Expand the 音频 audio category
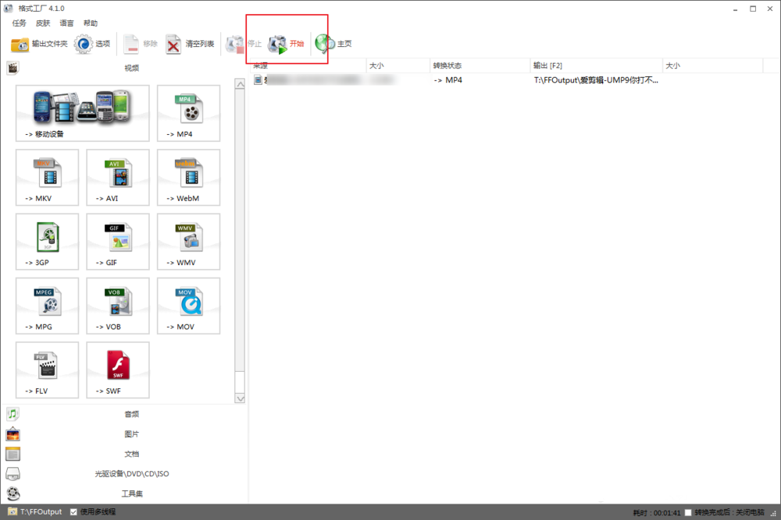 tap(131, 414)
